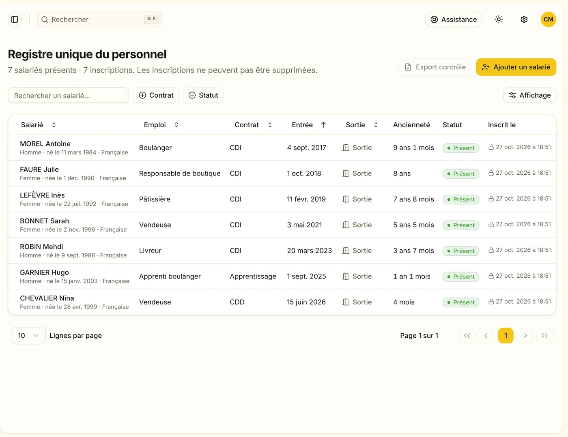Toggle sort on Entrée column
The height and width of the screenshot is (437, 568).
point(309,125)
